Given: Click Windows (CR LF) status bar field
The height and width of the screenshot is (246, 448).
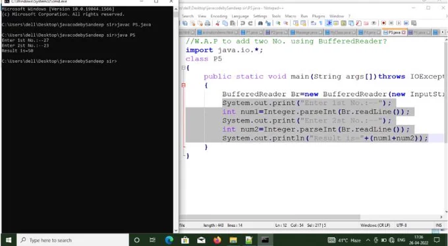Looking at the screenshot, I should [375, 225].
